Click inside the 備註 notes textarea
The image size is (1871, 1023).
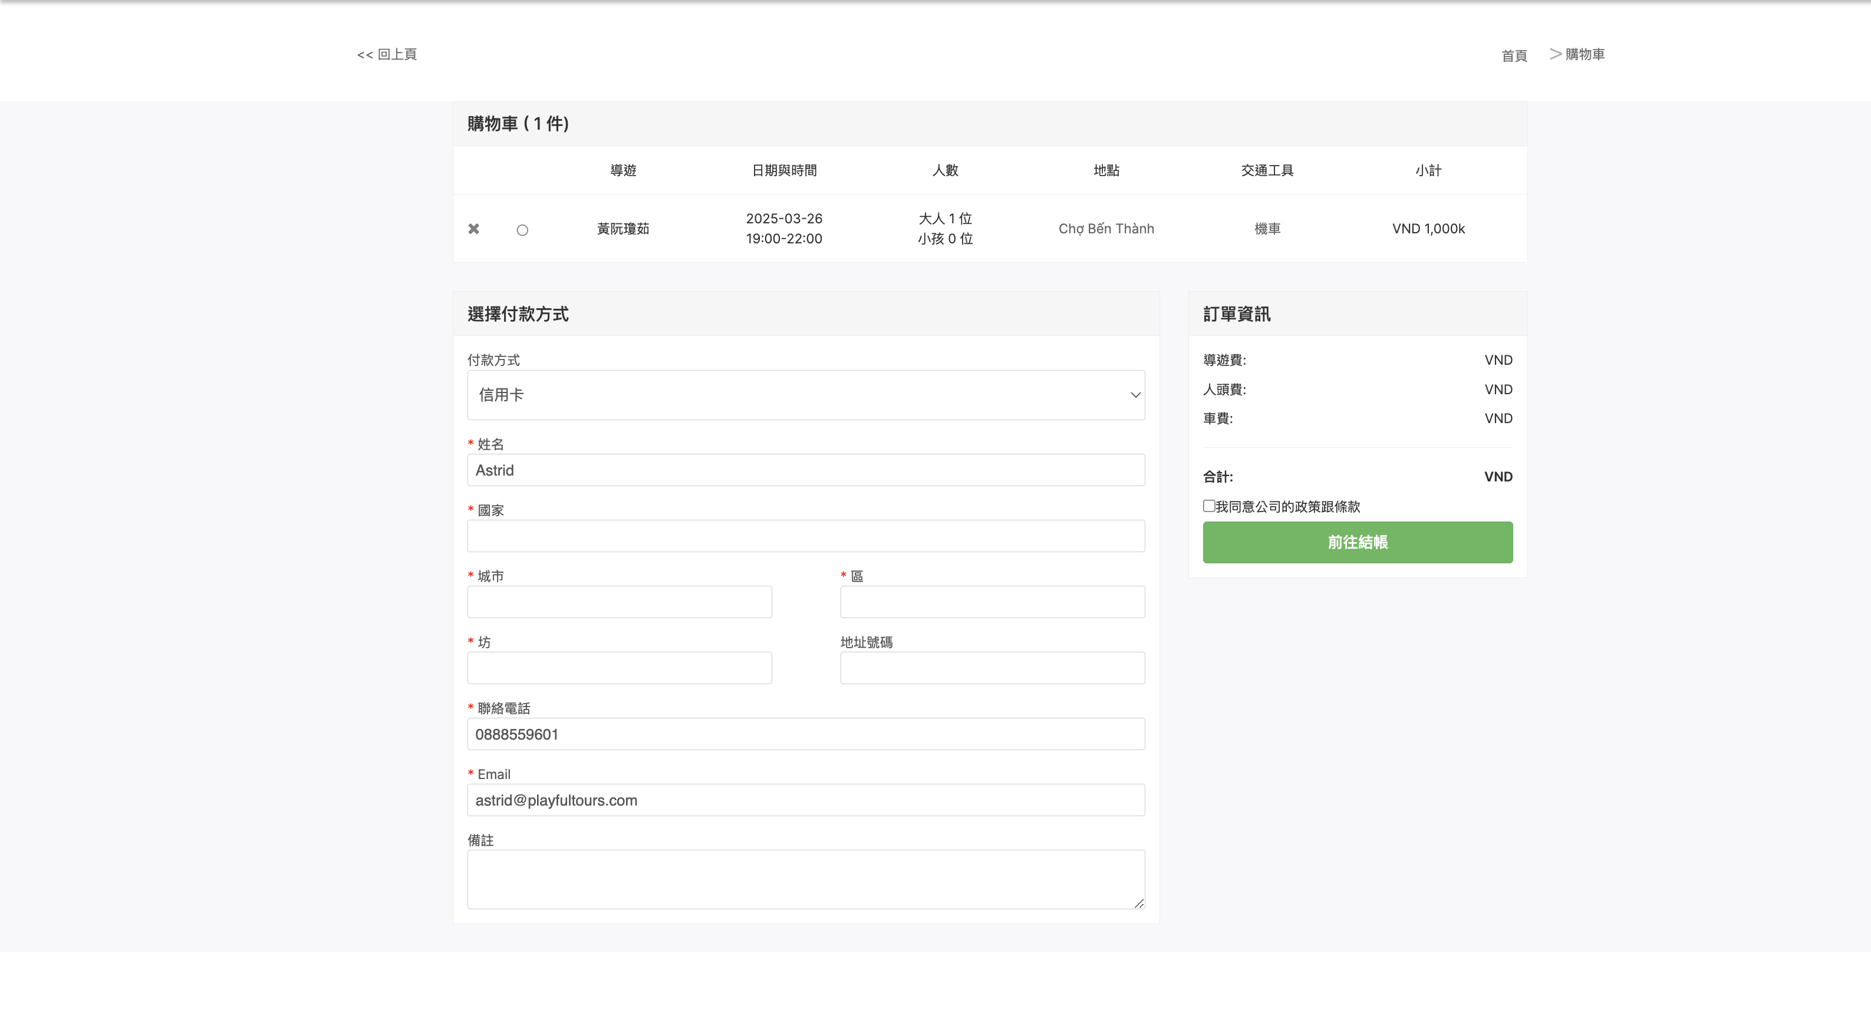pyautogui.click(x=805, y=879)
